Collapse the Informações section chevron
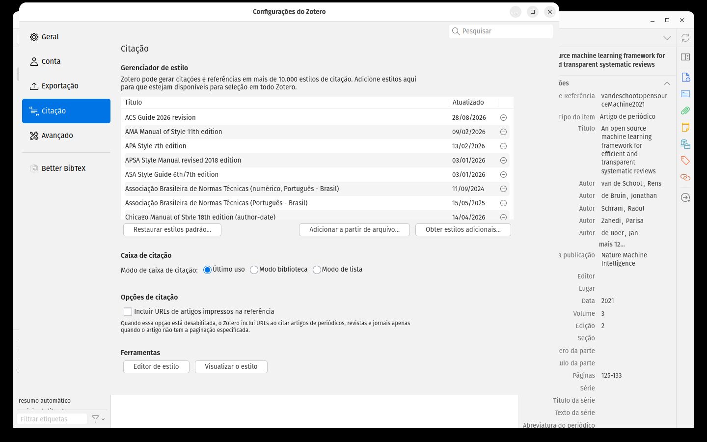 click(x=667, y=83)
